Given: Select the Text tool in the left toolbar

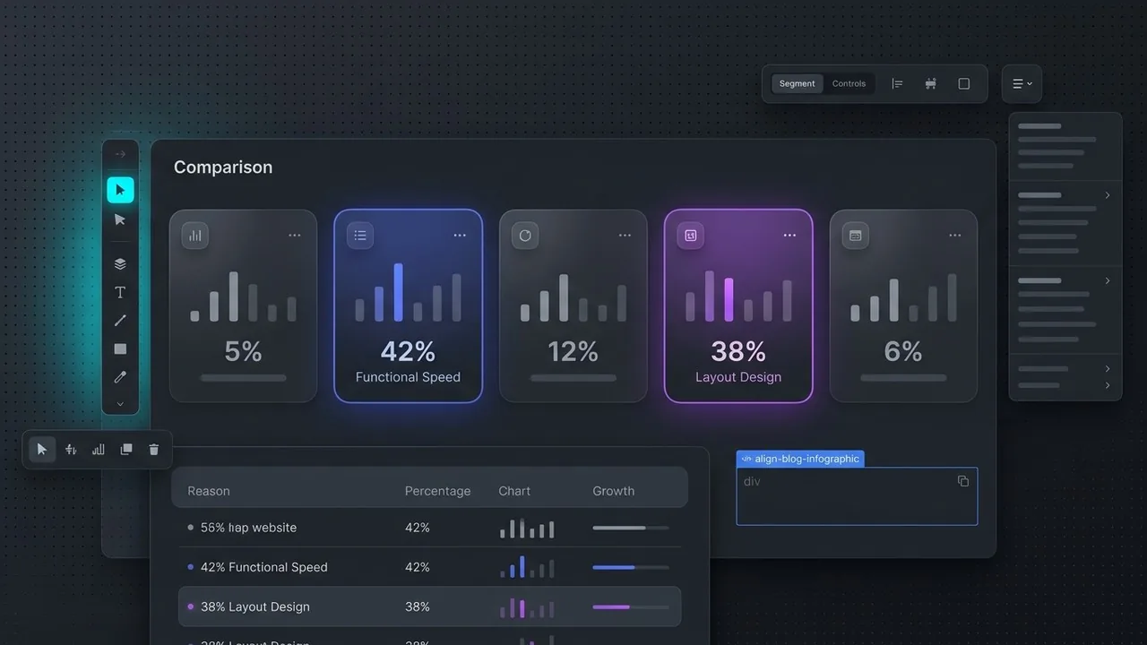Looking at the screenshot, I should 120,291.
